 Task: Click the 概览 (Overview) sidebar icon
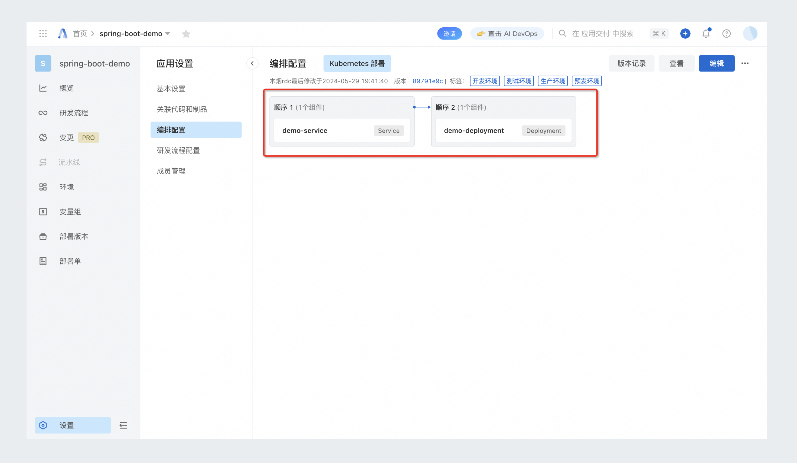coord(43,88)
